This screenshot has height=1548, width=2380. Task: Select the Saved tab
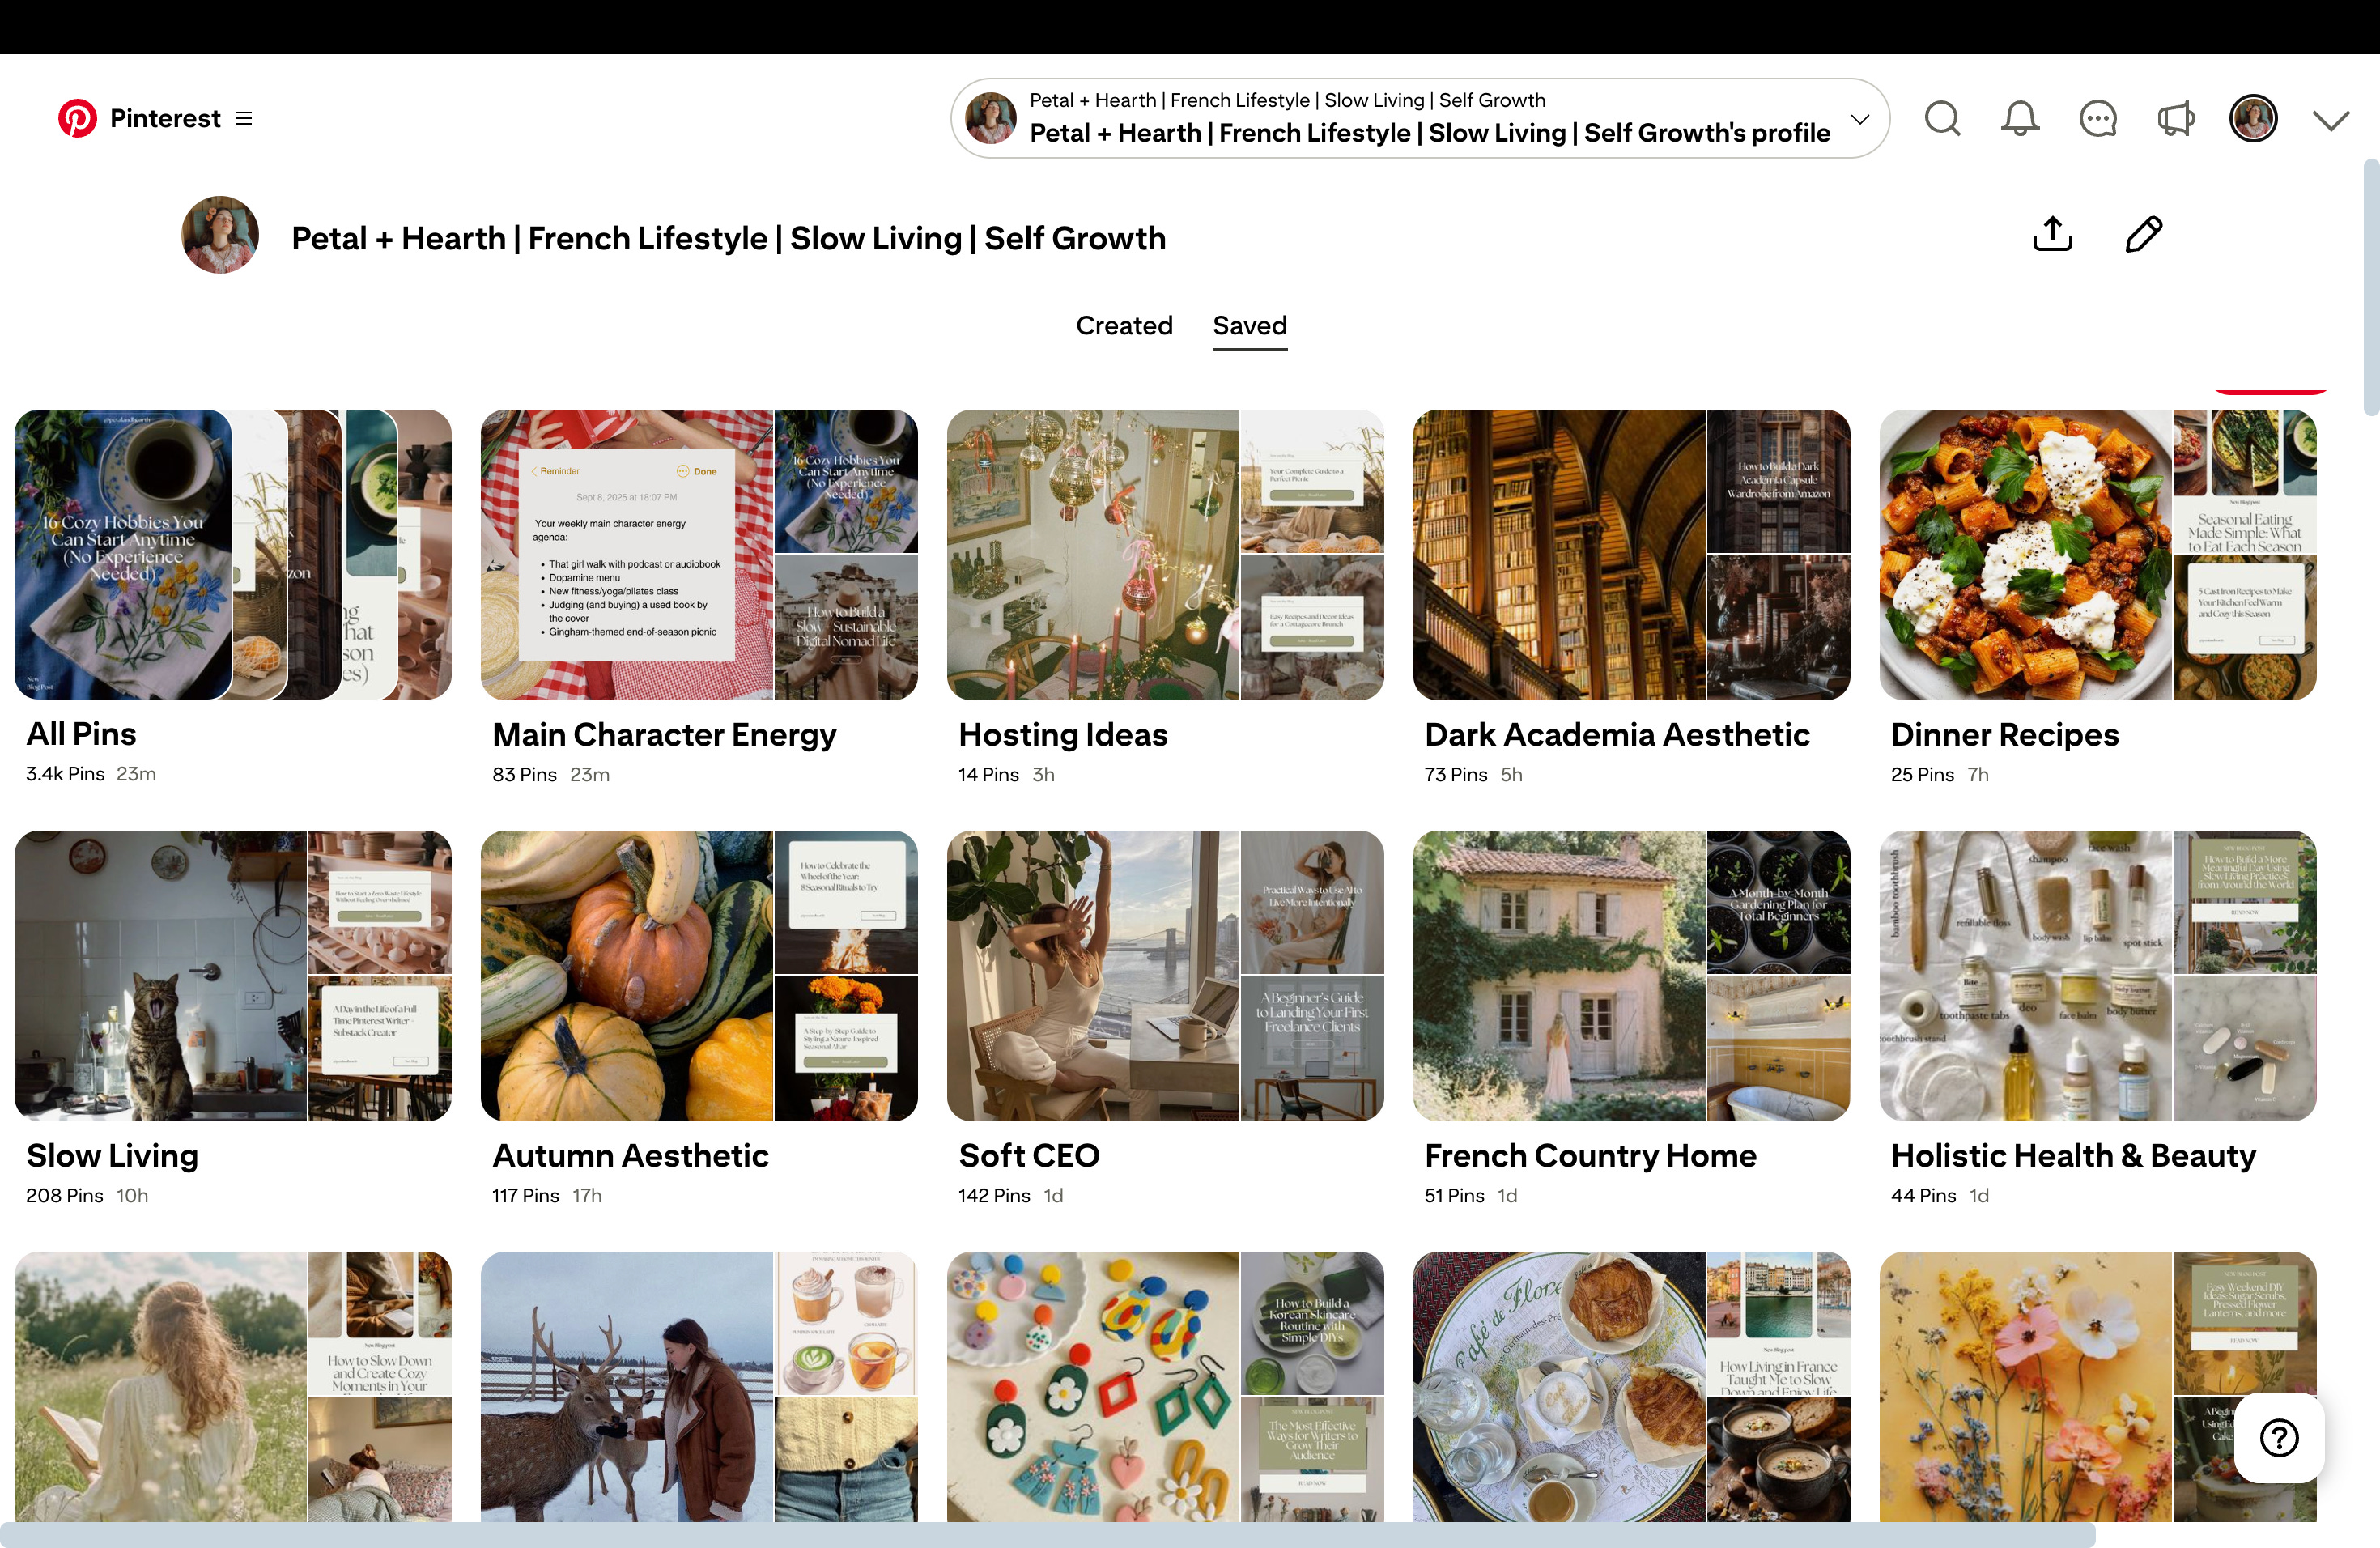pos(1249,326)
